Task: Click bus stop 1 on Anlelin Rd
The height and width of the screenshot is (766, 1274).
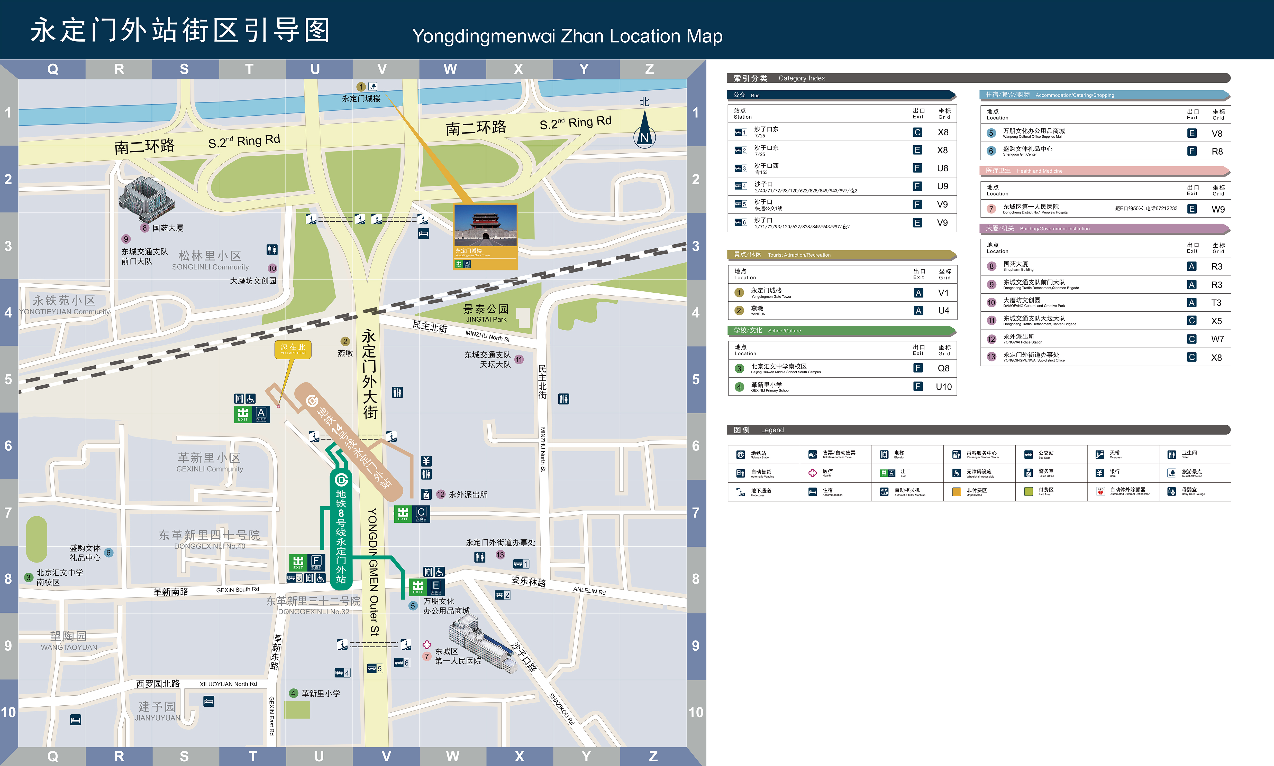Action: [521, 564]
